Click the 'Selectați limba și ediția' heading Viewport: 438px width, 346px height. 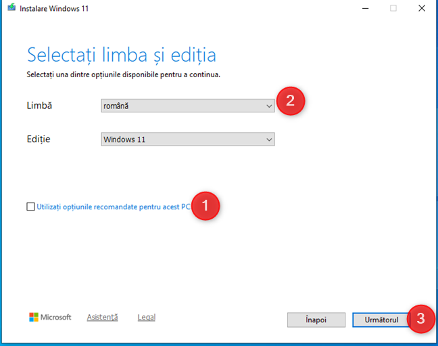pos(121,55)
